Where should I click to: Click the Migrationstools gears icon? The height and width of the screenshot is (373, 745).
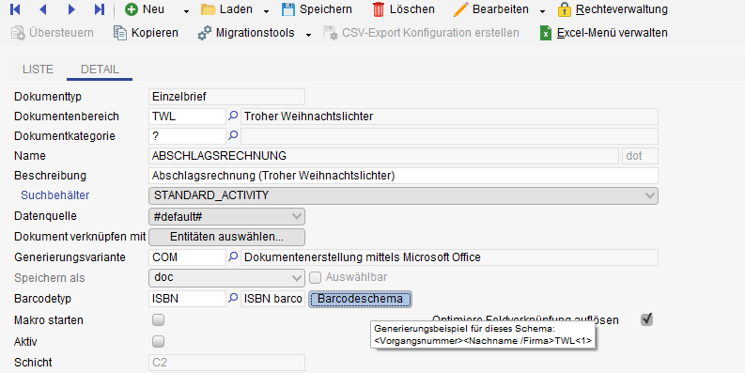point(205,33)
